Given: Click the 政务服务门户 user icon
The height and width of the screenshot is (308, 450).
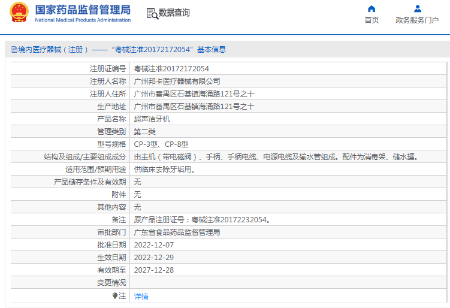Looking at the screenshot, I should coord(418,9).
